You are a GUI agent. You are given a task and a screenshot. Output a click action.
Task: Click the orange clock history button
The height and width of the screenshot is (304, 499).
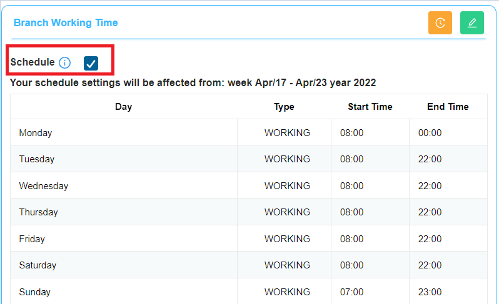click(440, 23)
